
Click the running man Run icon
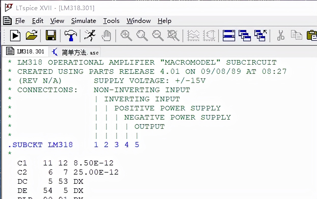[x=90, y=35]
